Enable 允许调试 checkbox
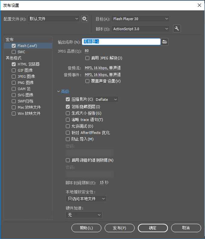 click(68, 126)
